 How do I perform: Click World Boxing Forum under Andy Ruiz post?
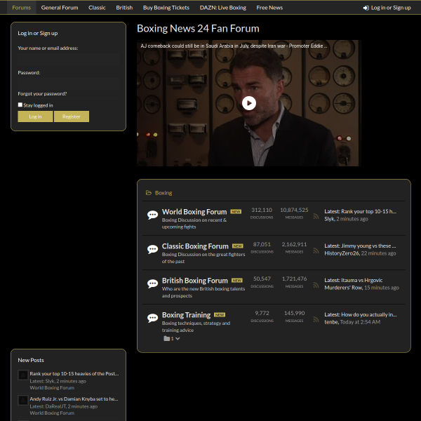click(x=52, y=413)
